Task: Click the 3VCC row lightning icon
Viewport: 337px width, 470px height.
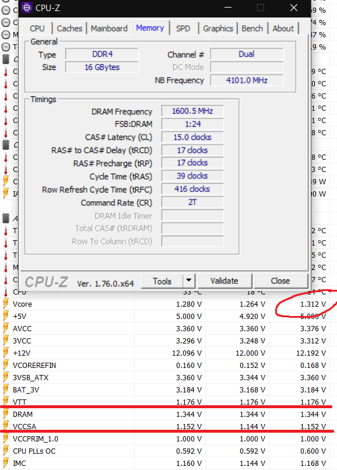Action: click(x=6, y=341)
